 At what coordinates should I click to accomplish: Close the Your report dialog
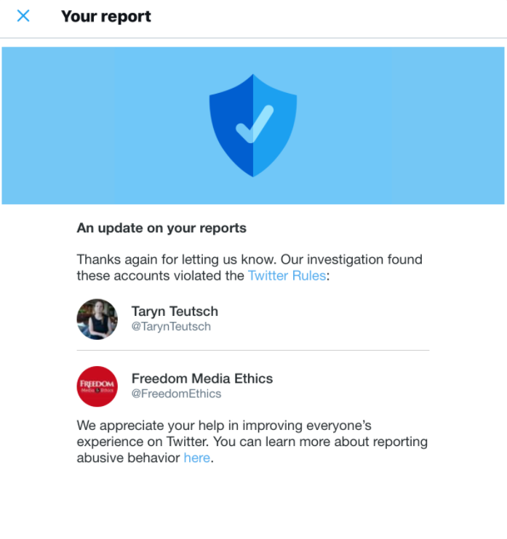tap(23, 16)
